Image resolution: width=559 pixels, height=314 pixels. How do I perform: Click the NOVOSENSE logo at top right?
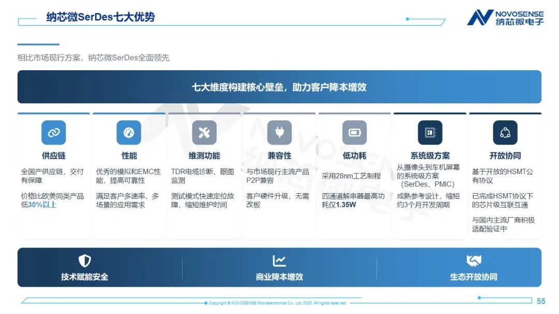(506, 18)
